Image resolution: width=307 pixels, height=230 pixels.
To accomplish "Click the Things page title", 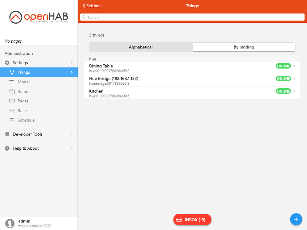I will click(192, 6).
